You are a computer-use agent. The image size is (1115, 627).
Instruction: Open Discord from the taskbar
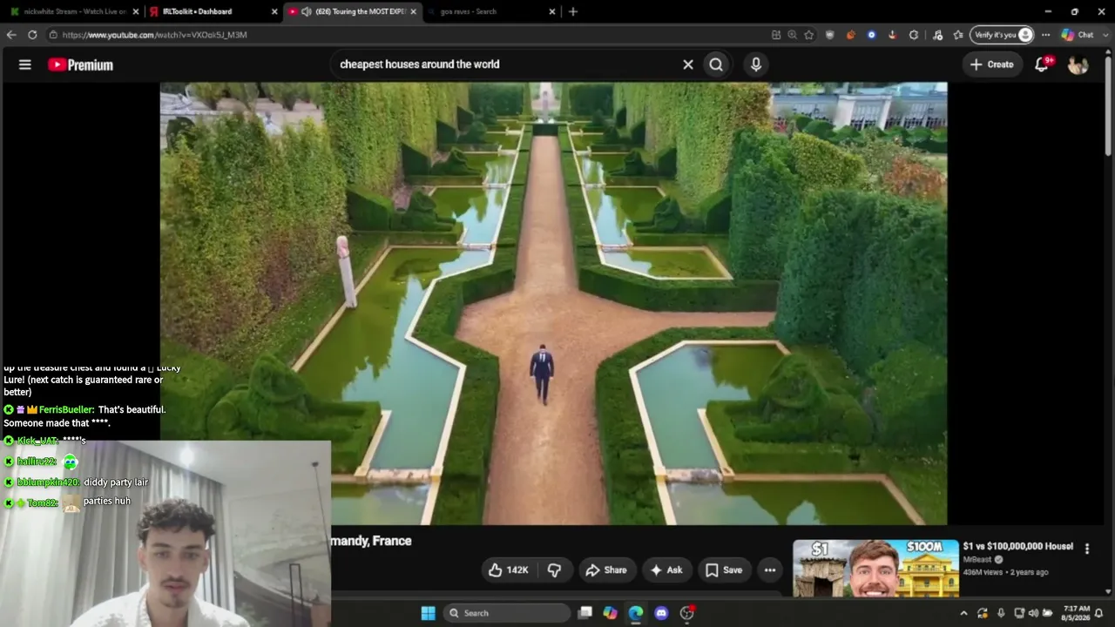click(x=661, y=613)
